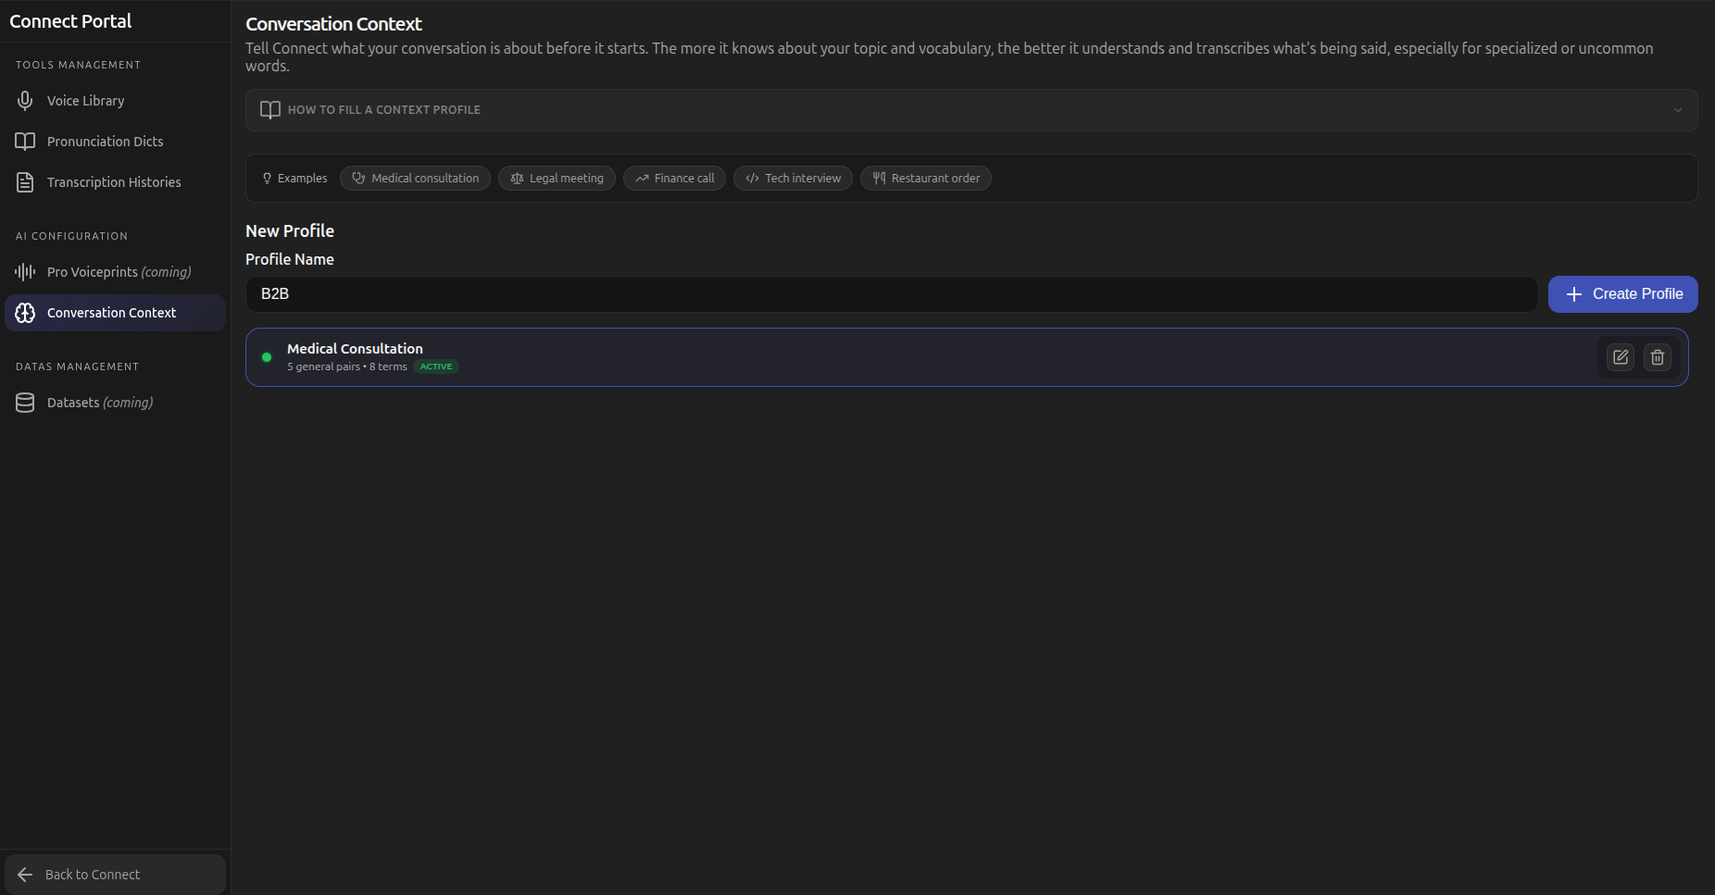Load the Finance call example
This screenshot has height=895, width=1715.
(x=674, y=178)
